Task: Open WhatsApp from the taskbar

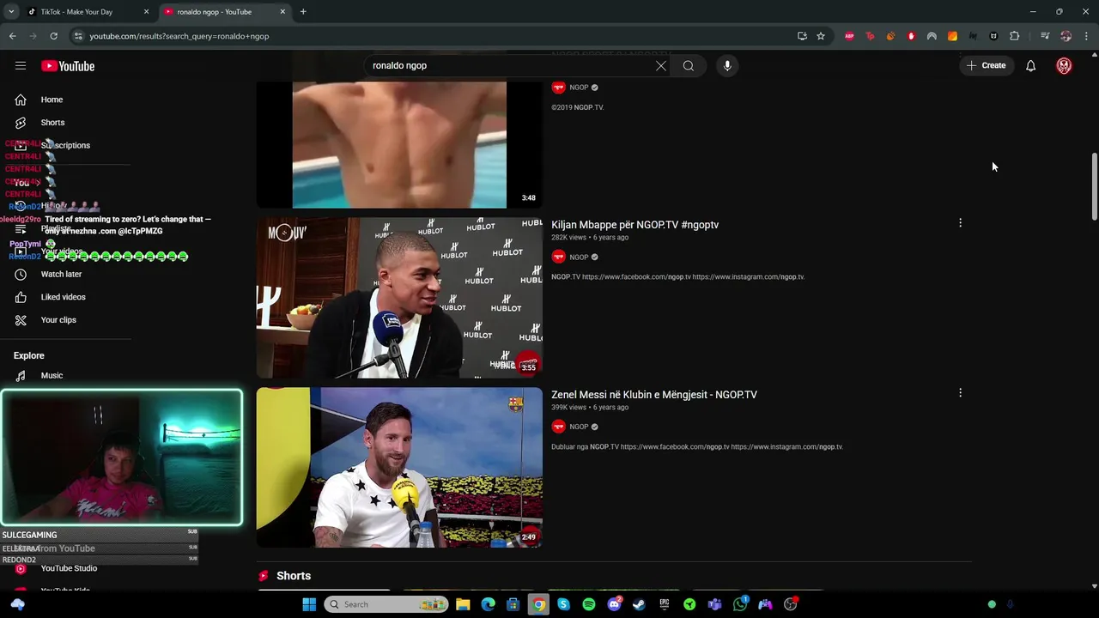Action: [x=740, y=604]
